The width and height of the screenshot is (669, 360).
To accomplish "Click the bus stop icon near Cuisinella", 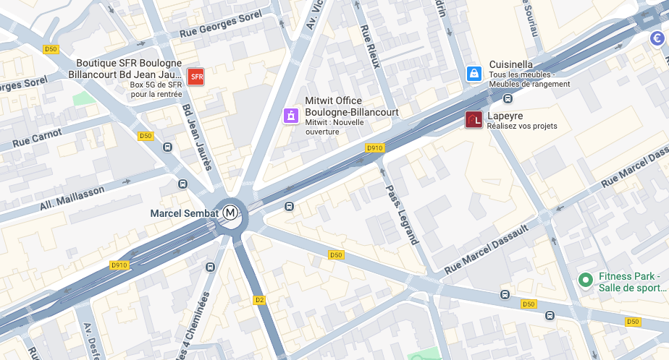I will tap(508, 99).
